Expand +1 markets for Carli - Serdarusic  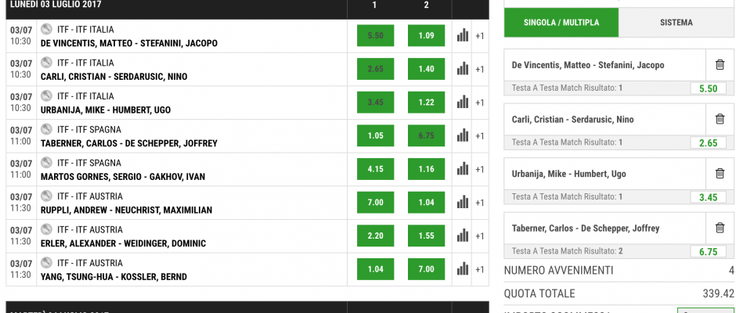pyautogui.click(x=479, y=70)
